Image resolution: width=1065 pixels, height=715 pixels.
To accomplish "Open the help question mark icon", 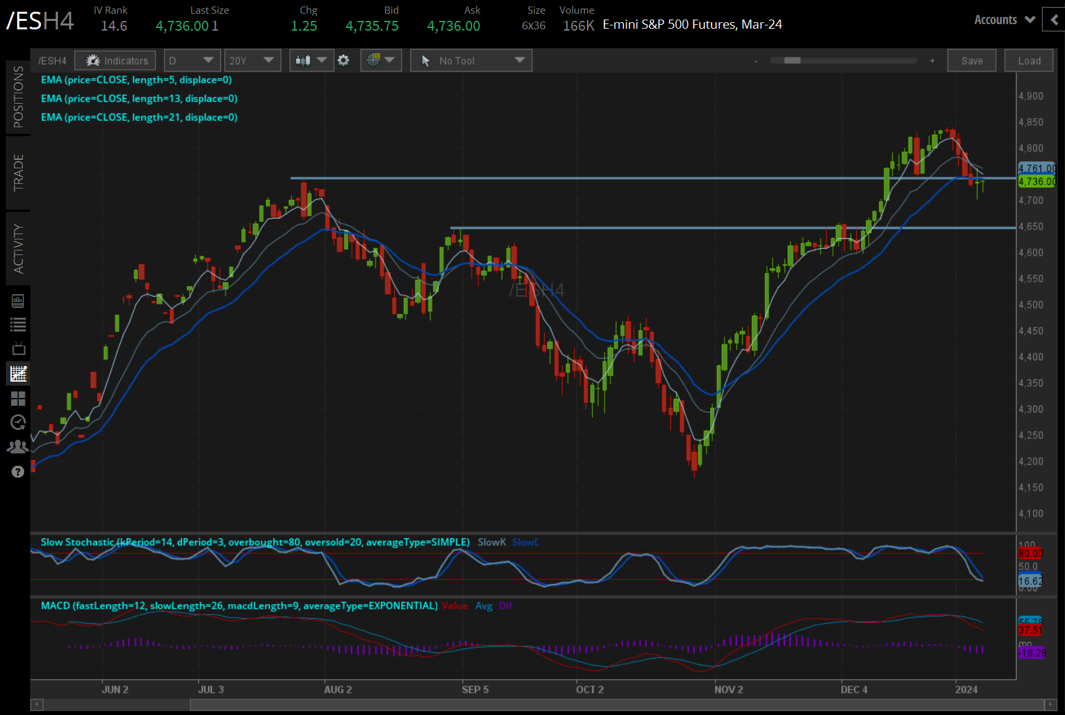I will click(18, 471).
